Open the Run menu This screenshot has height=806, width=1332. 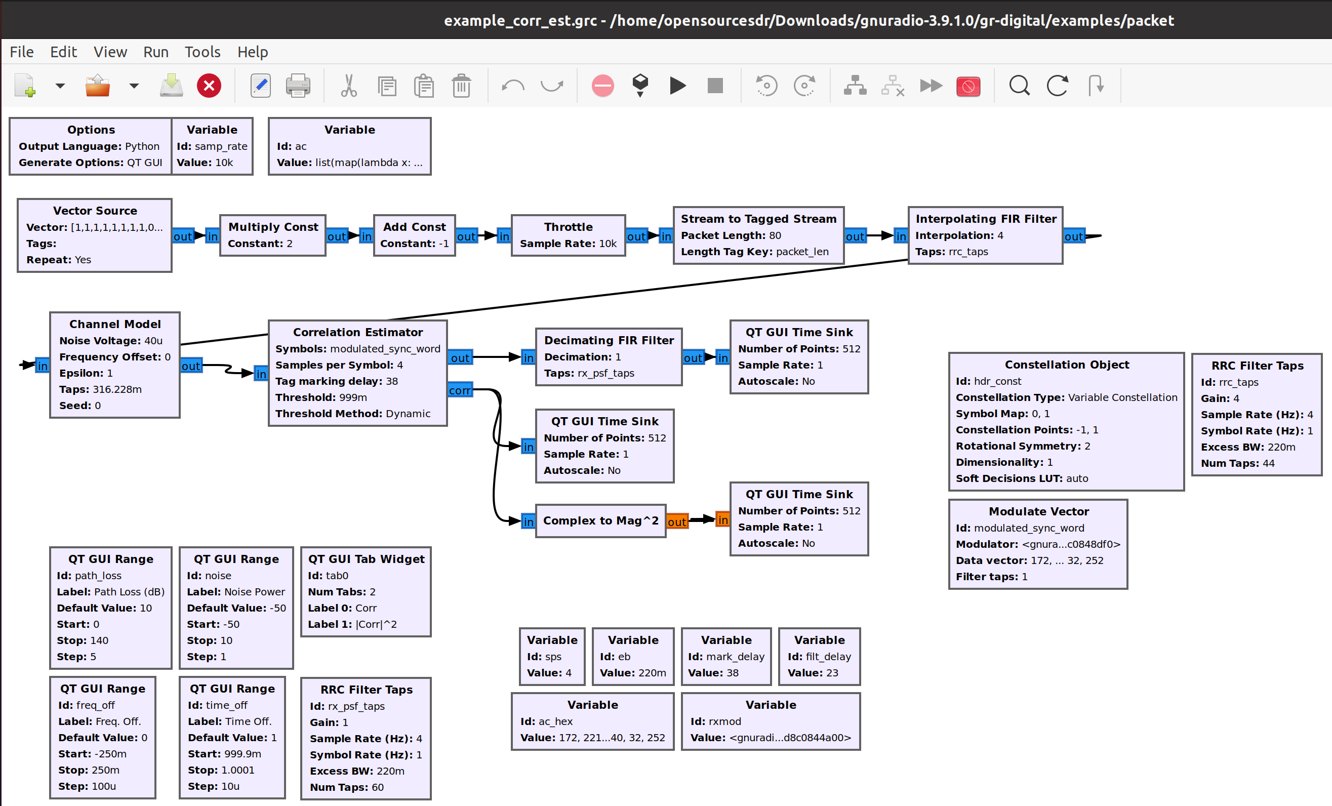[156, 52]
